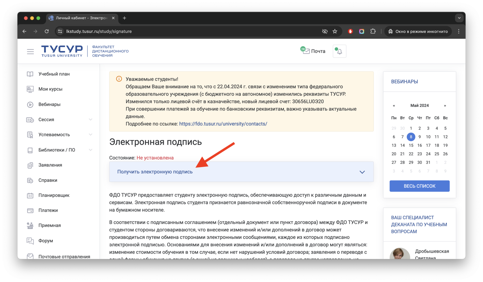Click ФАКУЛЬТЕТ ДИСТАНЦИОННОГО ОБУЧЕНИЯ header text
This screenshot has height=282, width=483.
point(110,51)
